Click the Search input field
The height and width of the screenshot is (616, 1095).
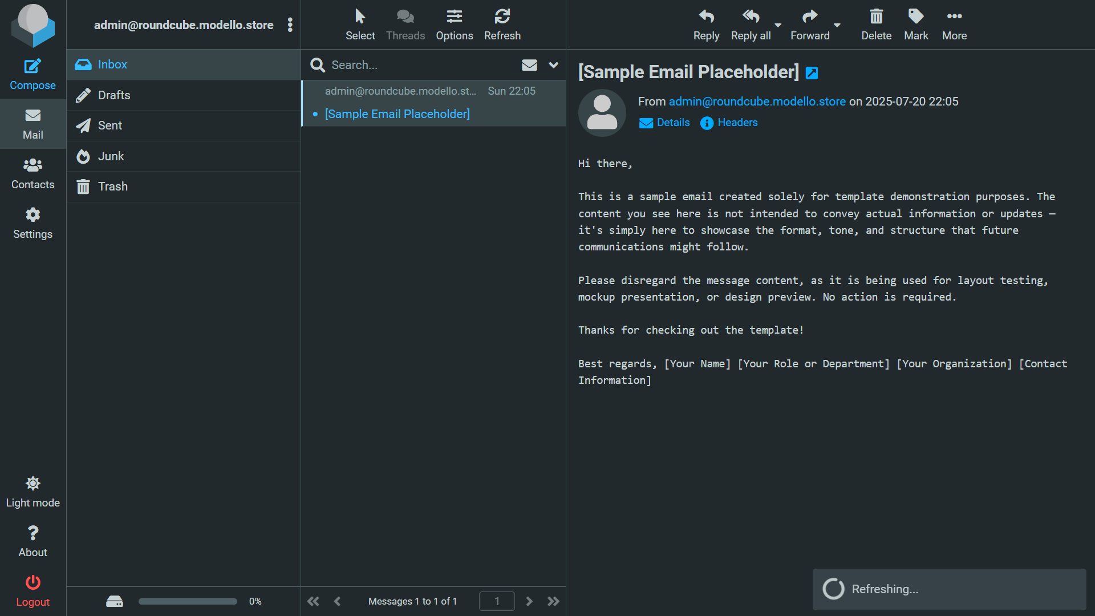pos(422,65)
